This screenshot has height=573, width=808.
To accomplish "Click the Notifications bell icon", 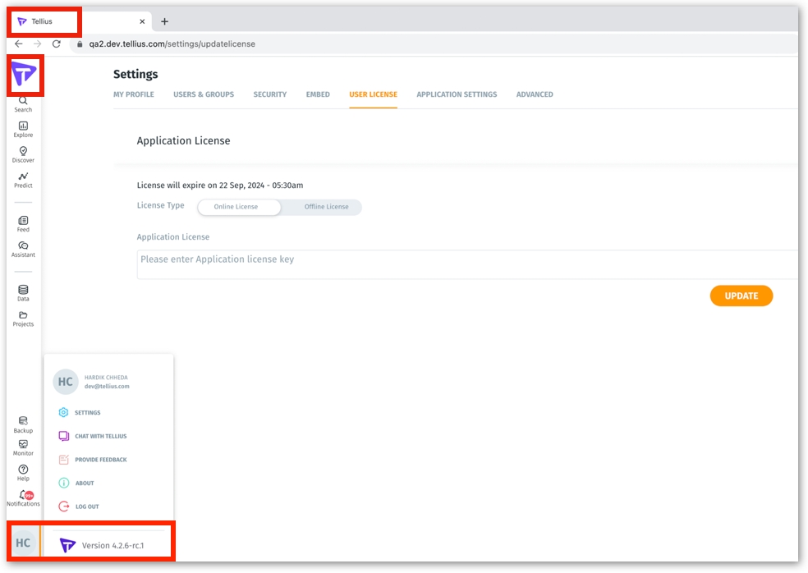I will 24,496.
